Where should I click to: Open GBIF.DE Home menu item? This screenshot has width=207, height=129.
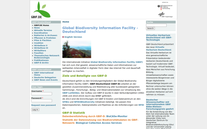[41, 25]
